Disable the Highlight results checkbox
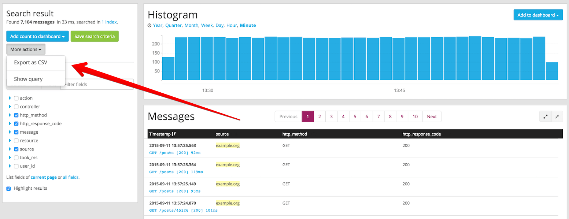569x219 pixels. tap(9, 189)
